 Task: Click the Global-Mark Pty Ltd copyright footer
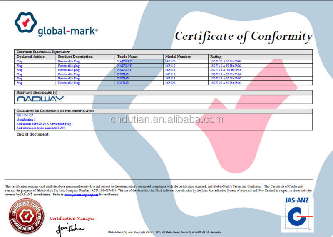(x=164, y=232)
